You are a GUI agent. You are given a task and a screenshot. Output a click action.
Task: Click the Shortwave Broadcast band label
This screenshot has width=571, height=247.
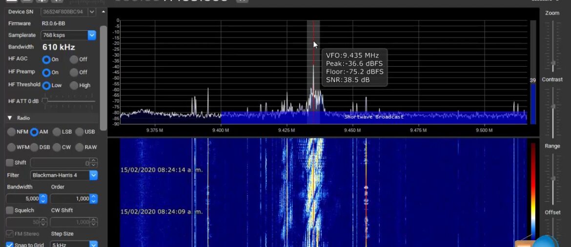click(x=374, y=117)
